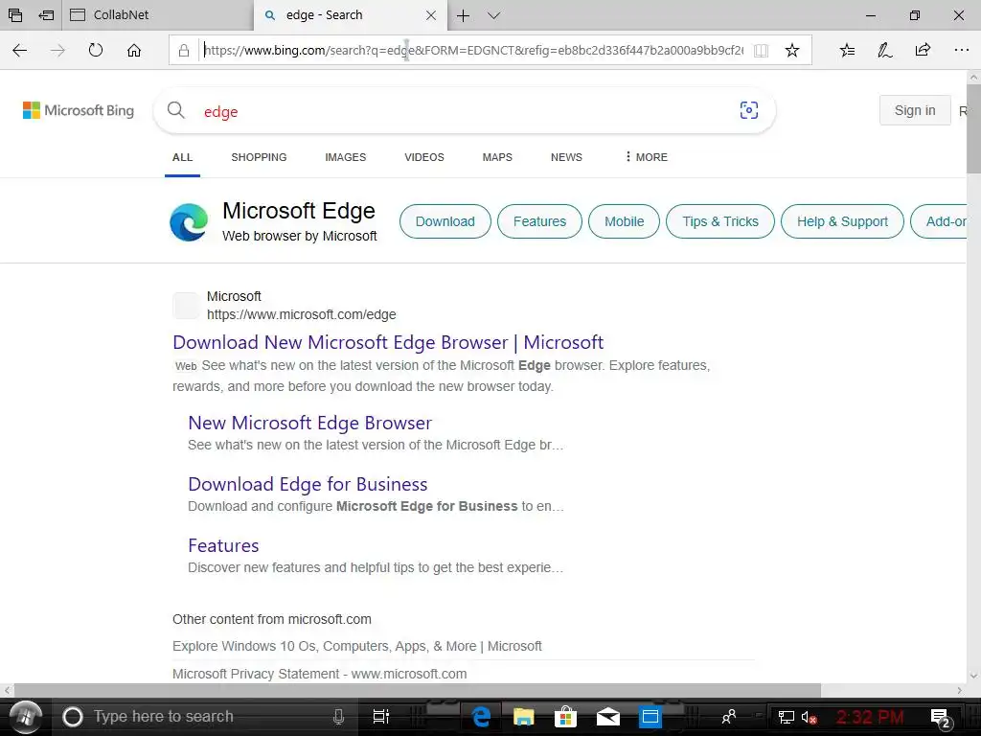
Task: Click the Sign in button
Action: pos(915,110)
